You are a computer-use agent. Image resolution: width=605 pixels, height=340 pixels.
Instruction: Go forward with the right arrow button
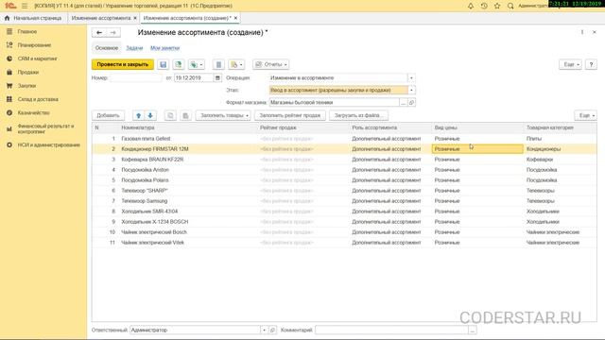tap(113, 33)
